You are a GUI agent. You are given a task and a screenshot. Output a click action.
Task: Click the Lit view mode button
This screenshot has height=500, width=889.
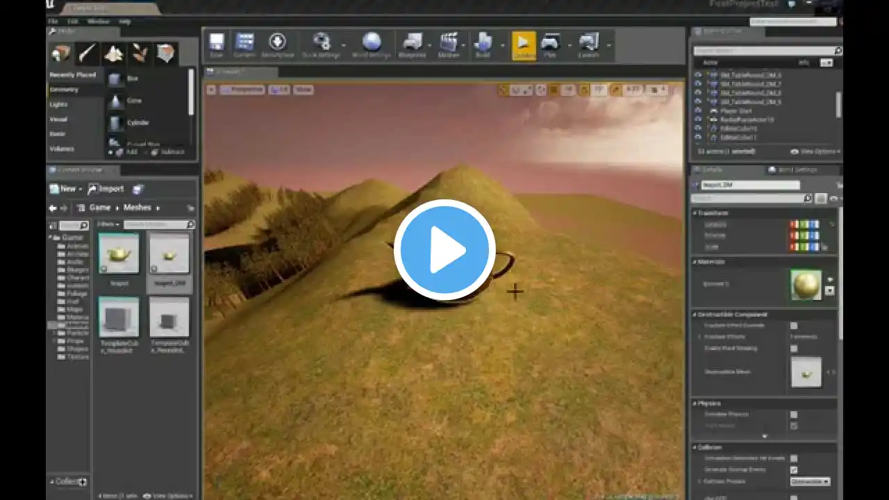[x=279, y=90]
